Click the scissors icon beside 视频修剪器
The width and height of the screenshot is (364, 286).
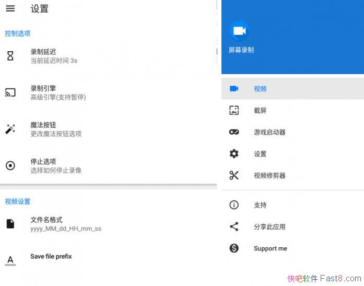tap(234, 175)
